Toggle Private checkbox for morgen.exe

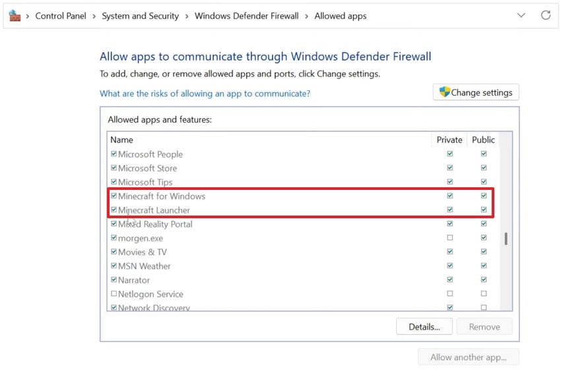[449, 238]
